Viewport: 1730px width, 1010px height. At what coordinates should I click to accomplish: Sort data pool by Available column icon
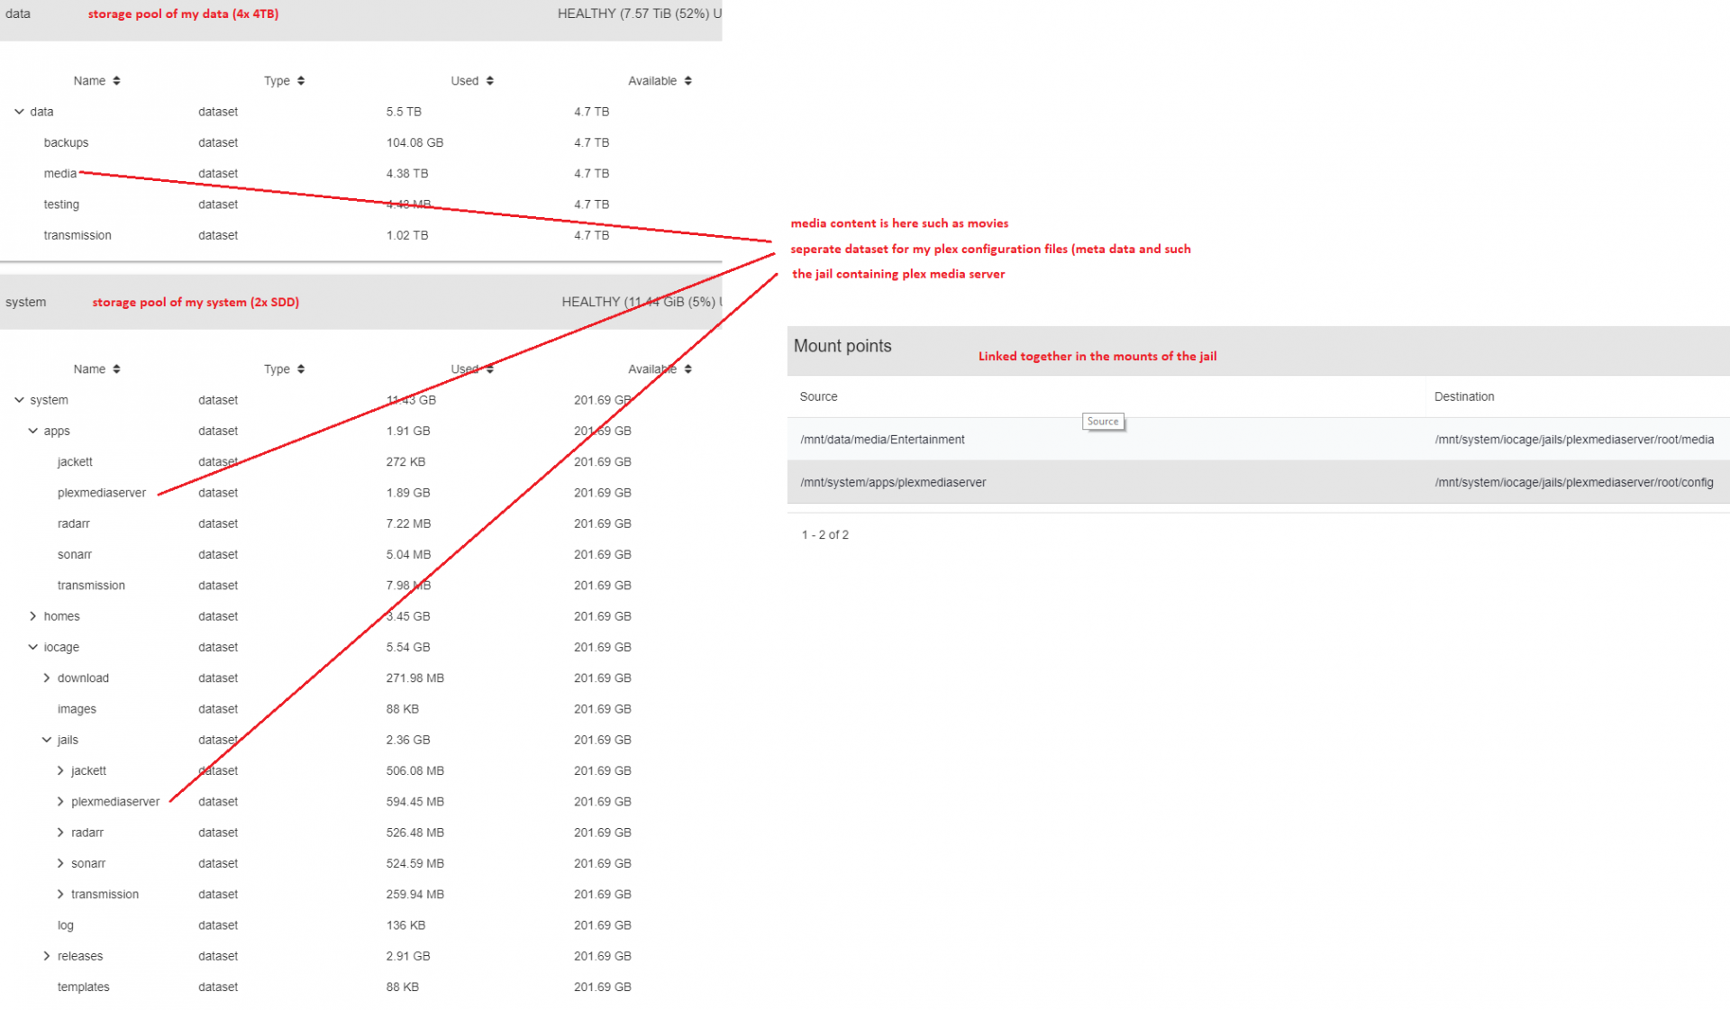[x=687, y=81]
